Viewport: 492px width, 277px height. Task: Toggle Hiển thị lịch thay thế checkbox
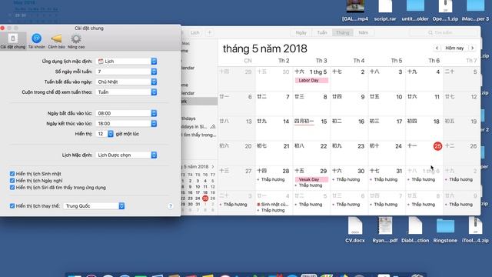point(12,206)
